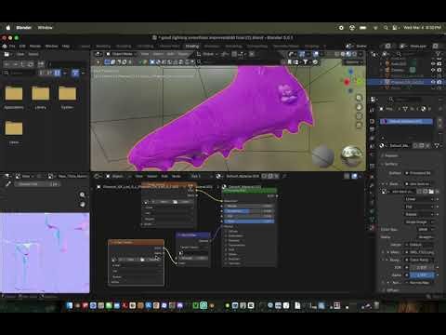Select the Normal Map node header
Viewport: 446px width, 335px height.
tap(193, 235)
